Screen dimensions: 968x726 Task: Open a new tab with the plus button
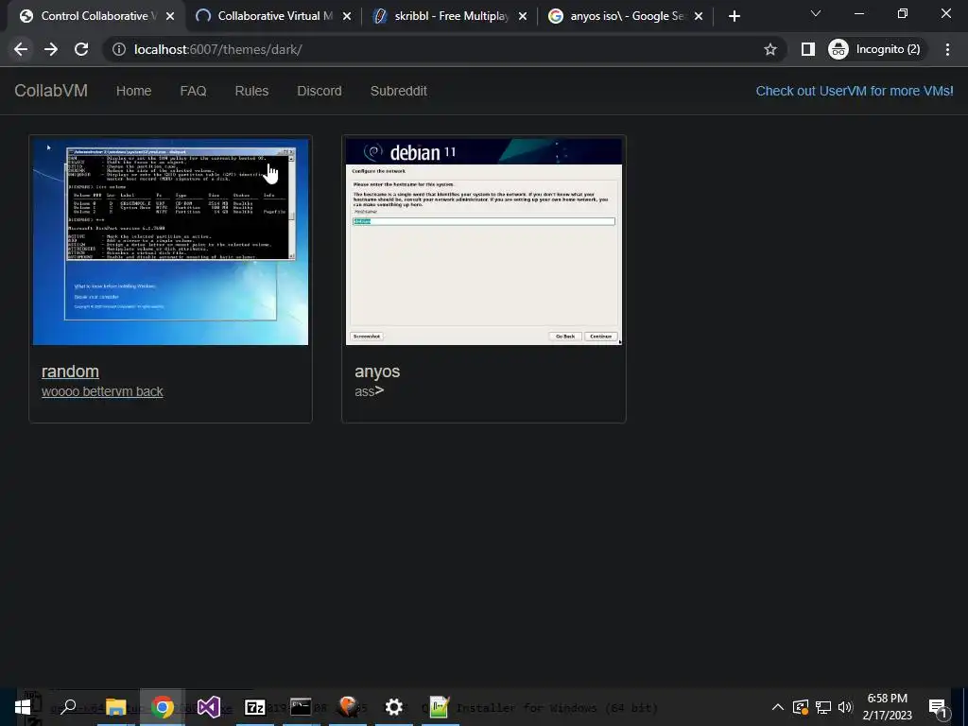pyautogui.click(x=734, y=16)
